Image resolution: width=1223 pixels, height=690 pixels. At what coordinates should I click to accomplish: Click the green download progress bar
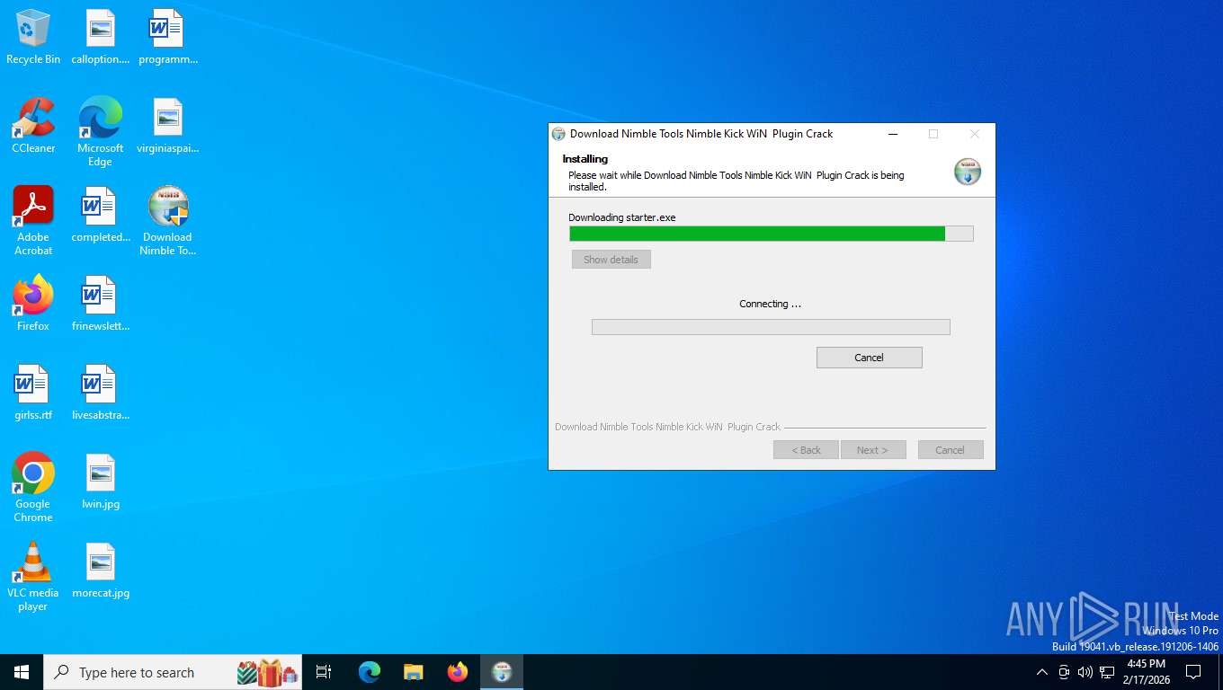click(x=772, y=234)
